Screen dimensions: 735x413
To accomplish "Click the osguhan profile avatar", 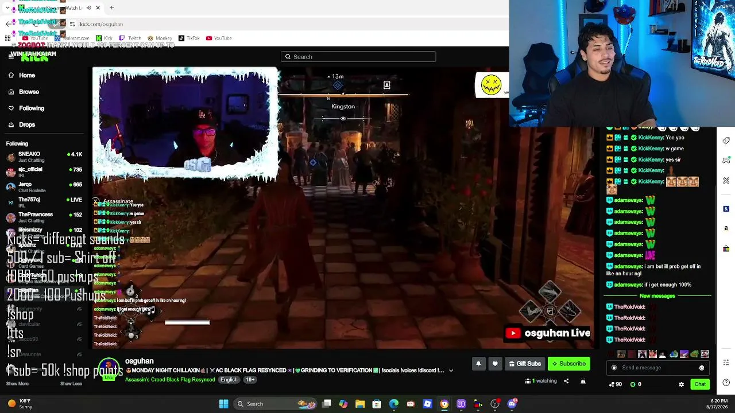I will tap(109, 369).
